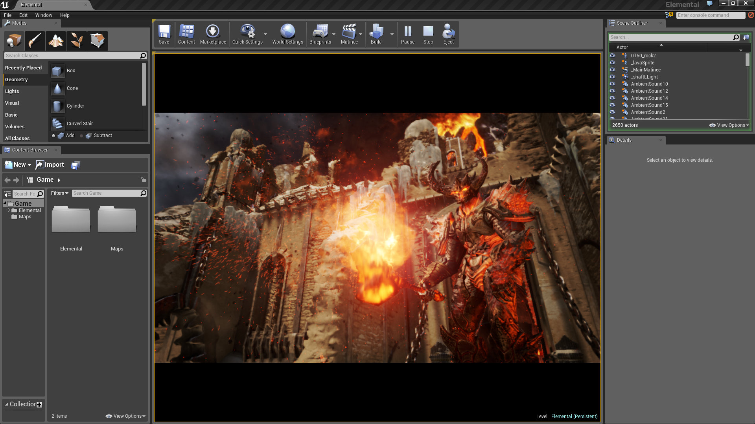Open the Filters dropdown in Content Browser

tap(59, 193)
